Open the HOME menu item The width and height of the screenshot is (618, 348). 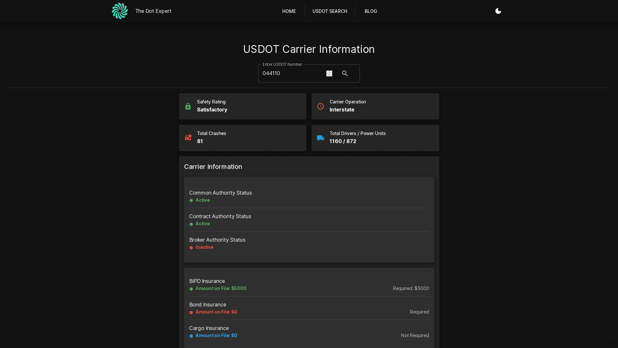tap(289, 11)
